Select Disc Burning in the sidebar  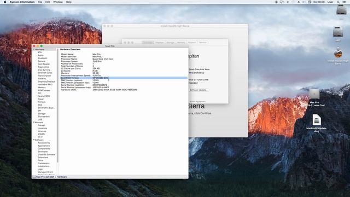click(x=44, y=69)
